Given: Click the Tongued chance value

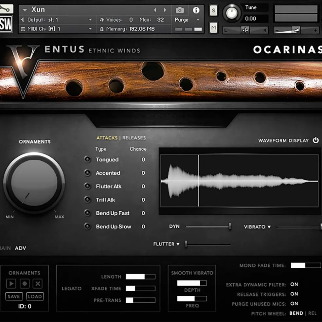Looking at the screenshot, I should point(143,160).
